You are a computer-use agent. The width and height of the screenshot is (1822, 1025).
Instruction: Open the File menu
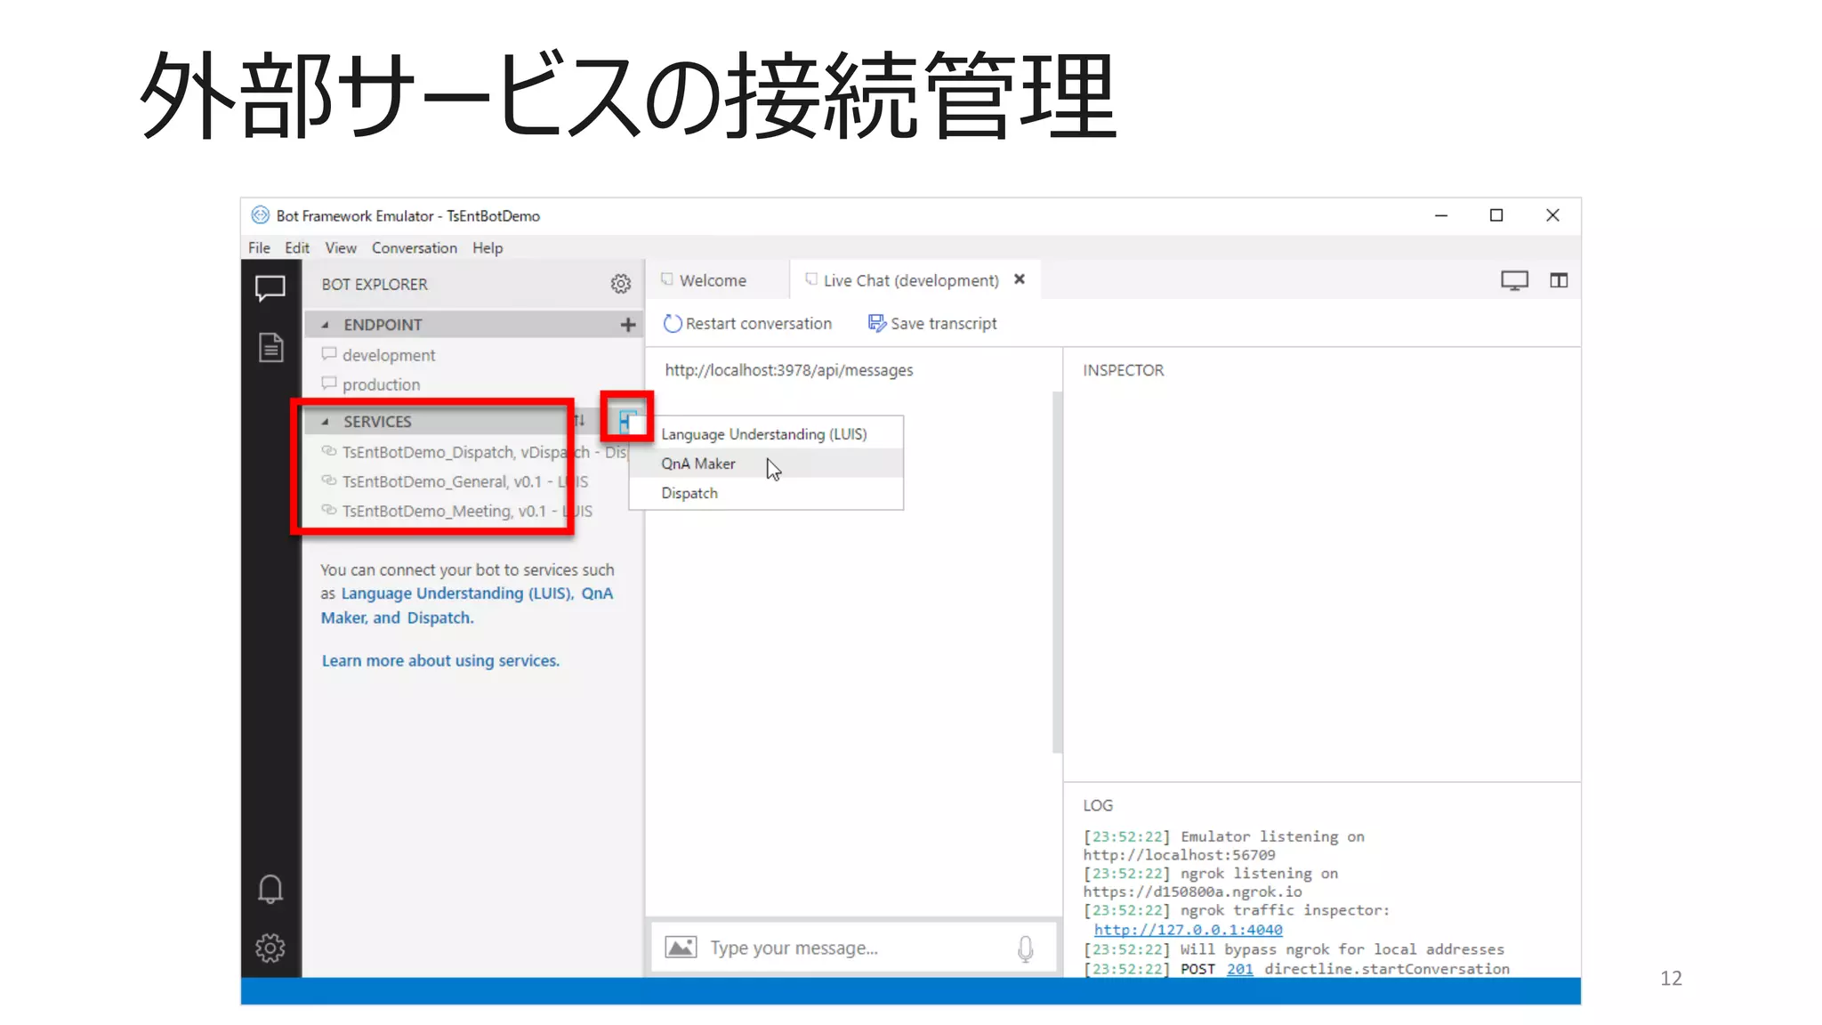(x=259, y=248)
